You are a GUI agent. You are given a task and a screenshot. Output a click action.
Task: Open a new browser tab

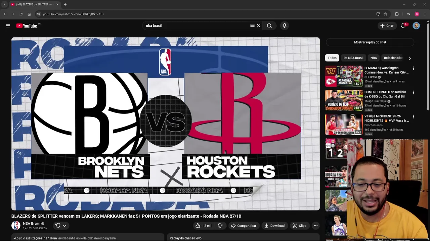(x=65, y=4)
